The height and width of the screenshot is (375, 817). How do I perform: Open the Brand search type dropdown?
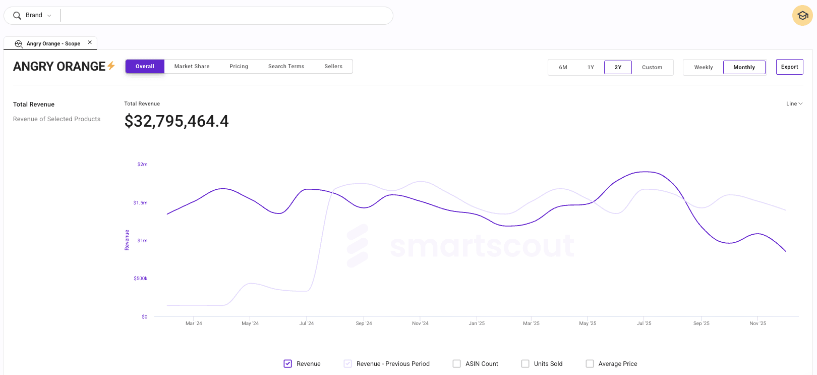click(38, 16)
